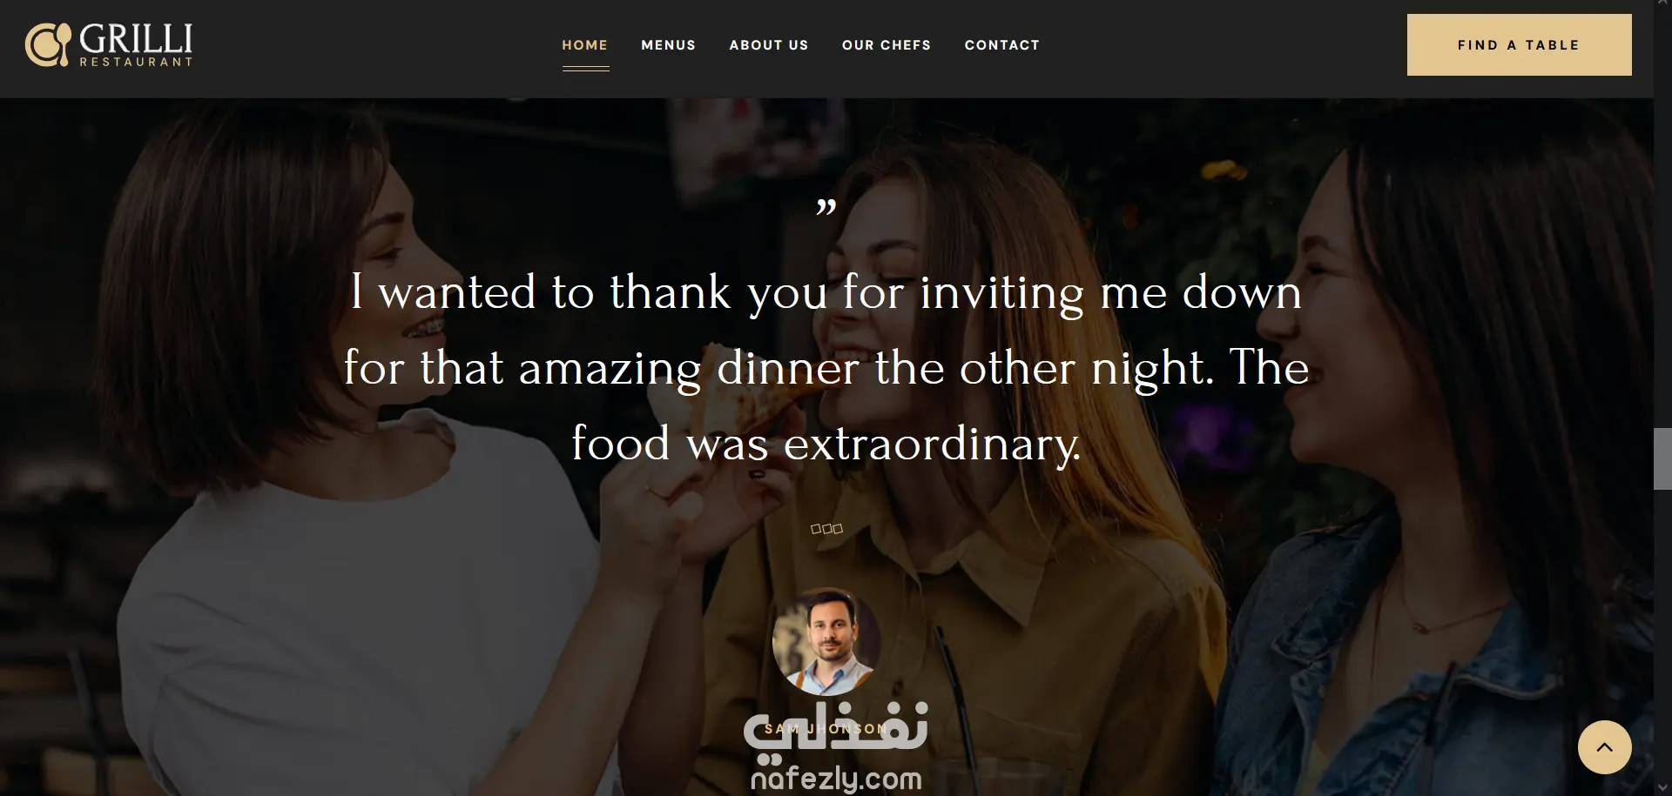Image resolution: width=1672 pixels, height=796 pixels.
Task: Click the scrollbar up arrow
Action: [1662, 5]
